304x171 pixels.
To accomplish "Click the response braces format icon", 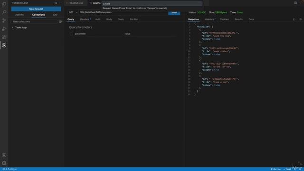I will point(294,19).
